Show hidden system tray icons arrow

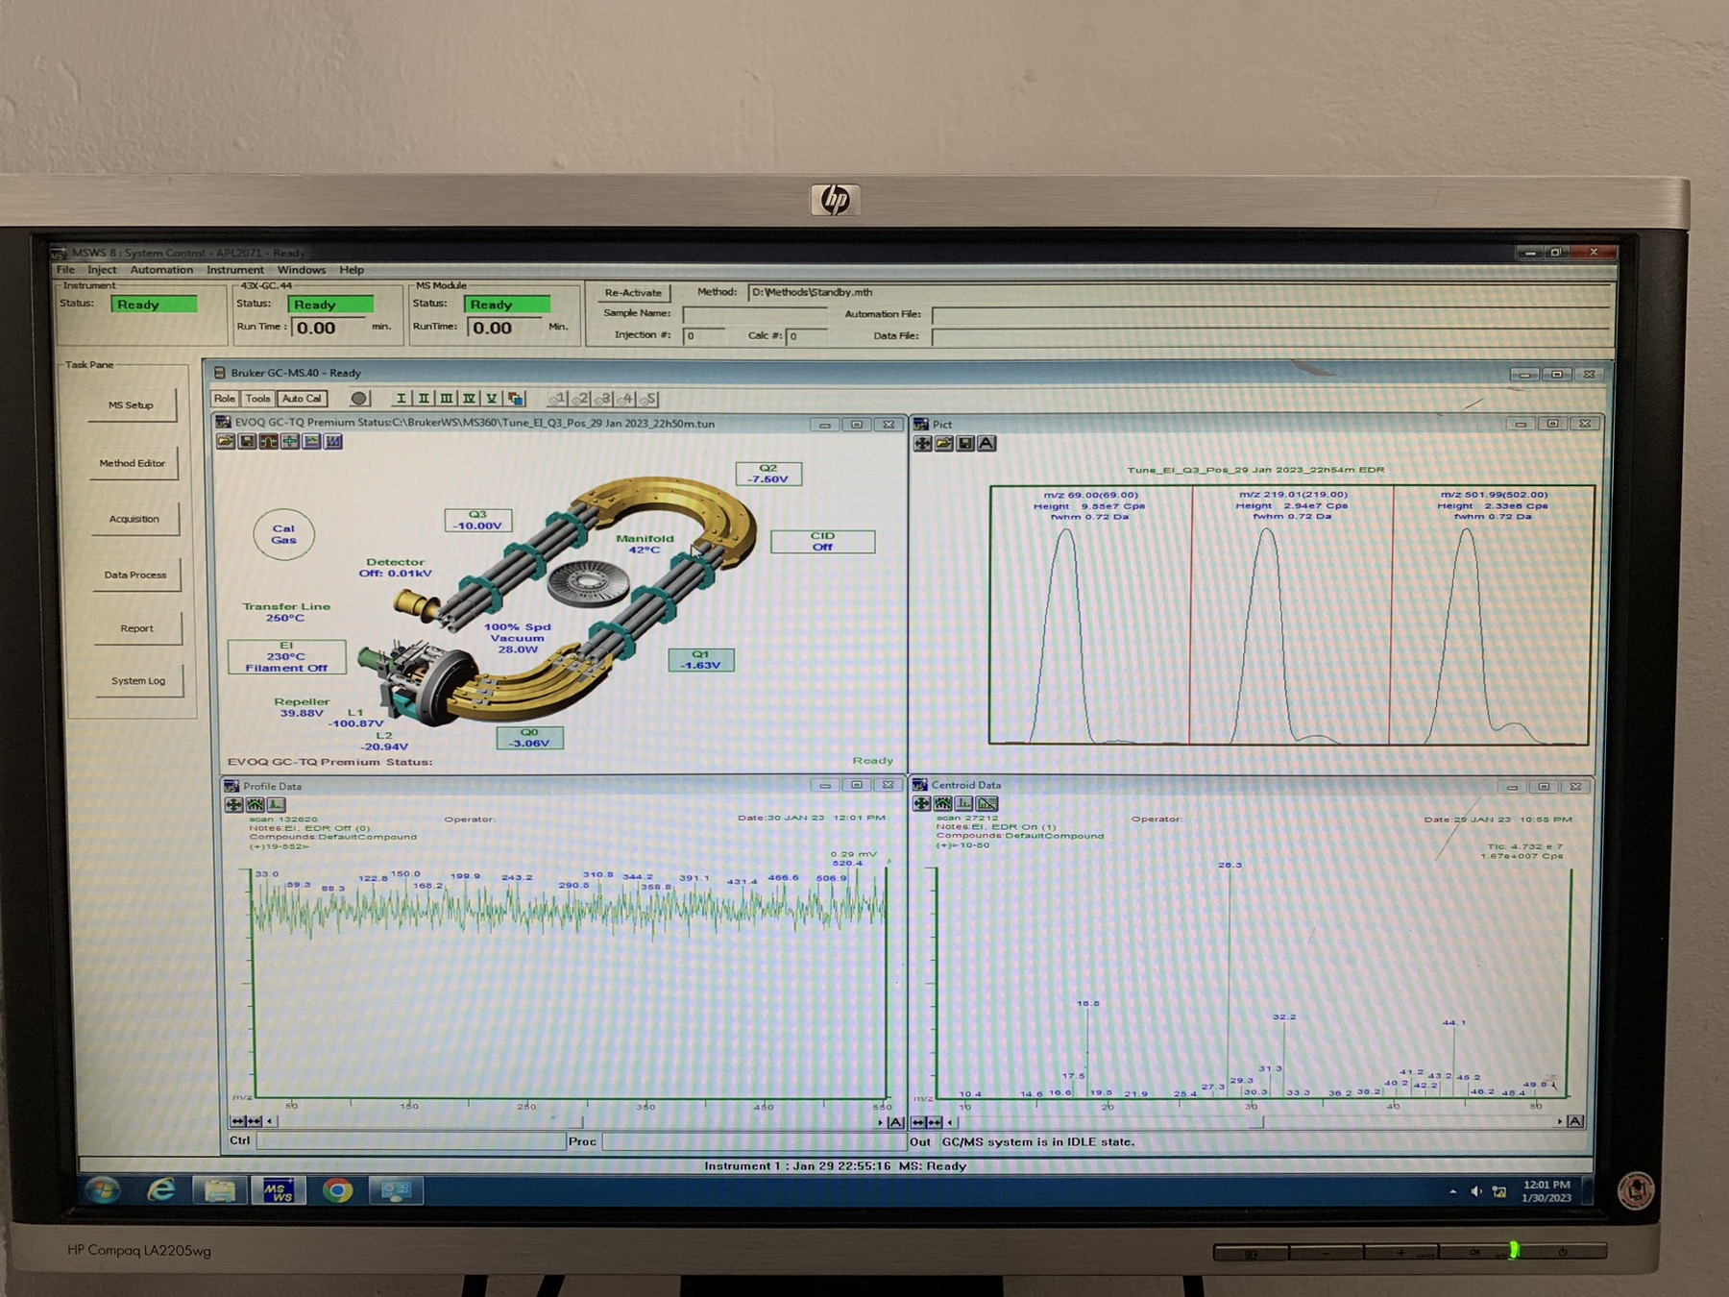click(1452, 1192)
